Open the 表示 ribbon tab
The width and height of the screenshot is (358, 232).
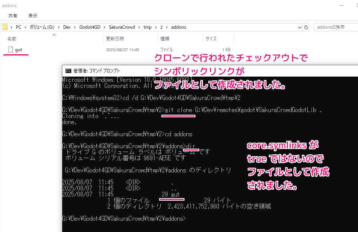tap(33, 16)
